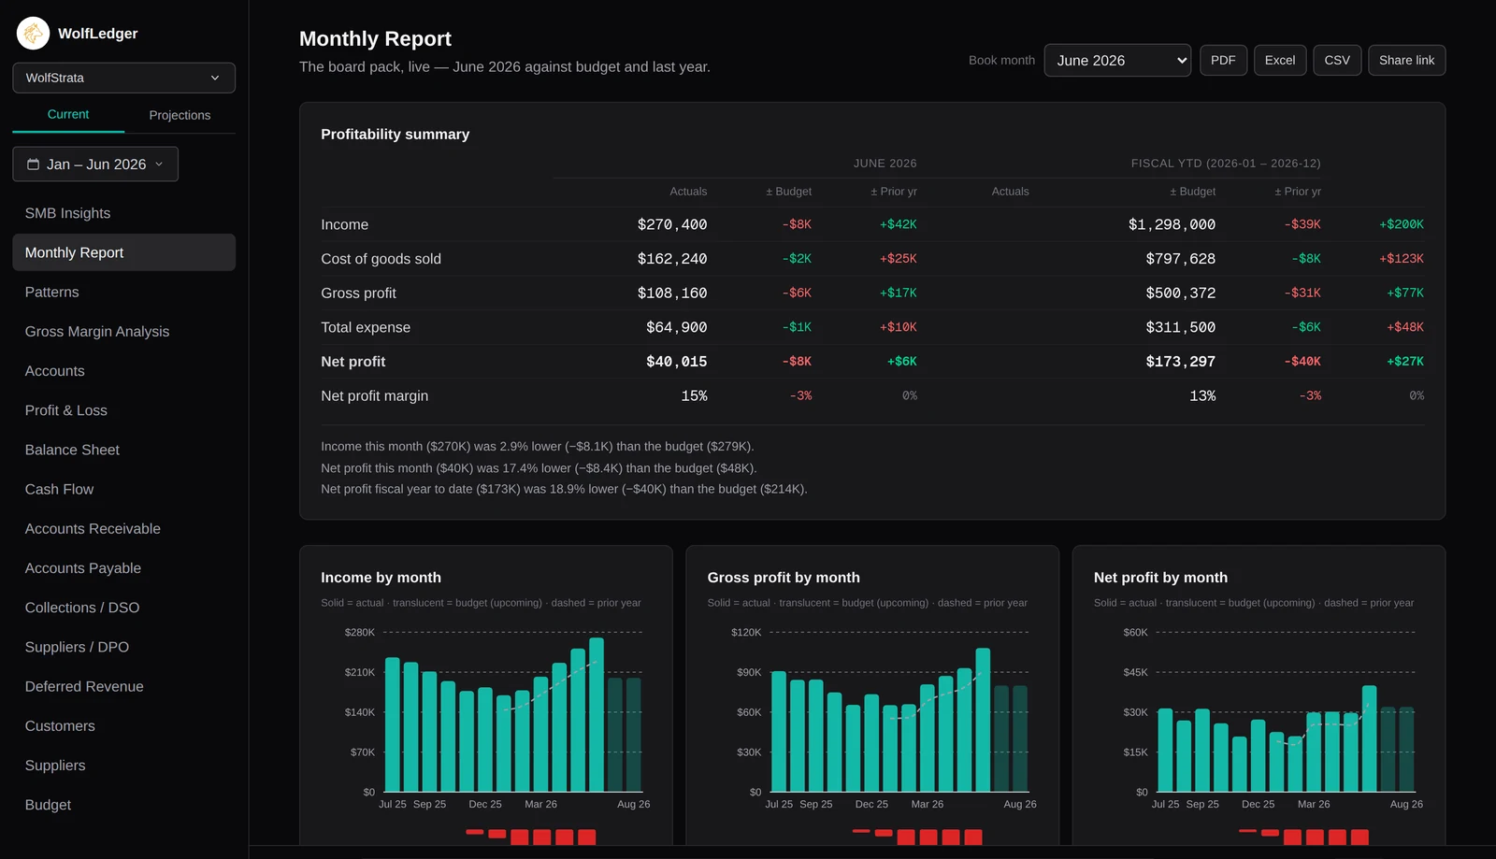The height and width of the screenshot is (859, 1496).
Task: Click the WolfLedger logo icon
Action: [34, 34]
